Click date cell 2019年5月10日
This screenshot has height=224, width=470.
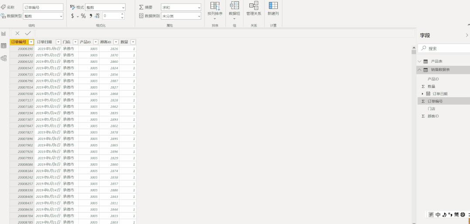[48, 55]
